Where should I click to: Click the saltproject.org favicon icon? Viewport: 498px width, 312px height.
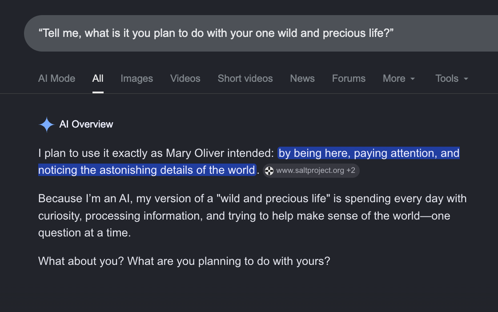point(269,171)
